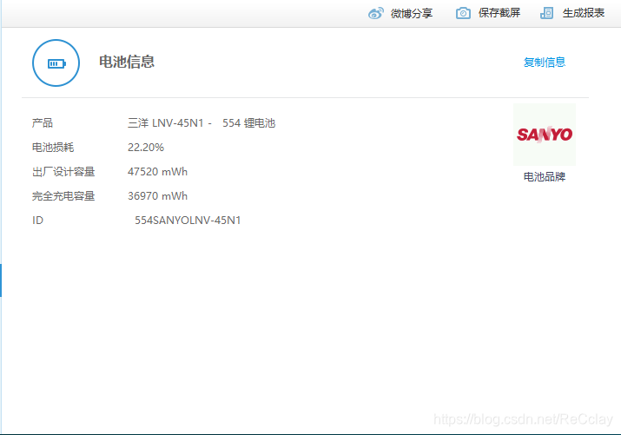Image resolution: width=621 pixels, height=435 pixels.
Task: Click ID value 554SANYOLNV-45N1
Action: pos(188,220)
